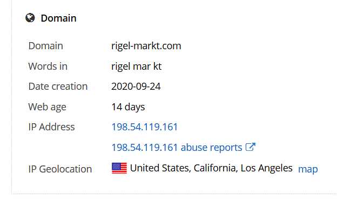Image resolution: width=337 pixels, height=199 pixels.
Task: Click the Los Angeles city text
Action: click(266, 168)
